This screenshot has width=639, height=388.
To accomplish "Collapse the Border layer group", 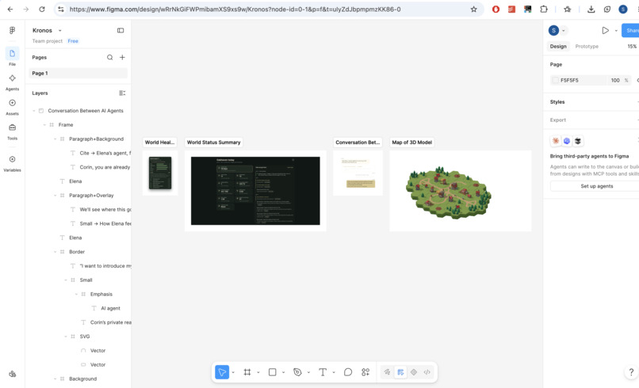I will 55,252.
